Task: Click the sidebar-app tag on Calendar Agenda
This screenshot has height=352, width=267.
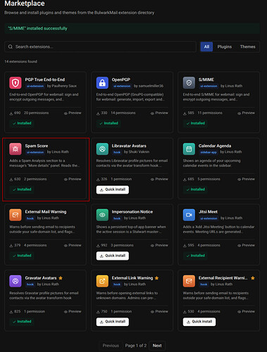Action: coord(209,152)
